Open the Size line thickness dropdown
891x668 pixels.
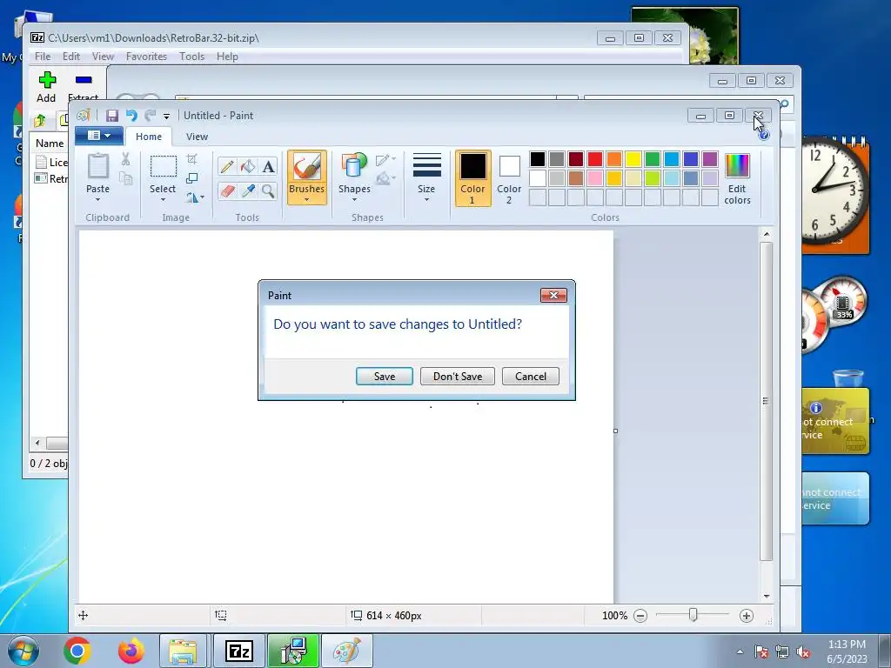[426, 177]
